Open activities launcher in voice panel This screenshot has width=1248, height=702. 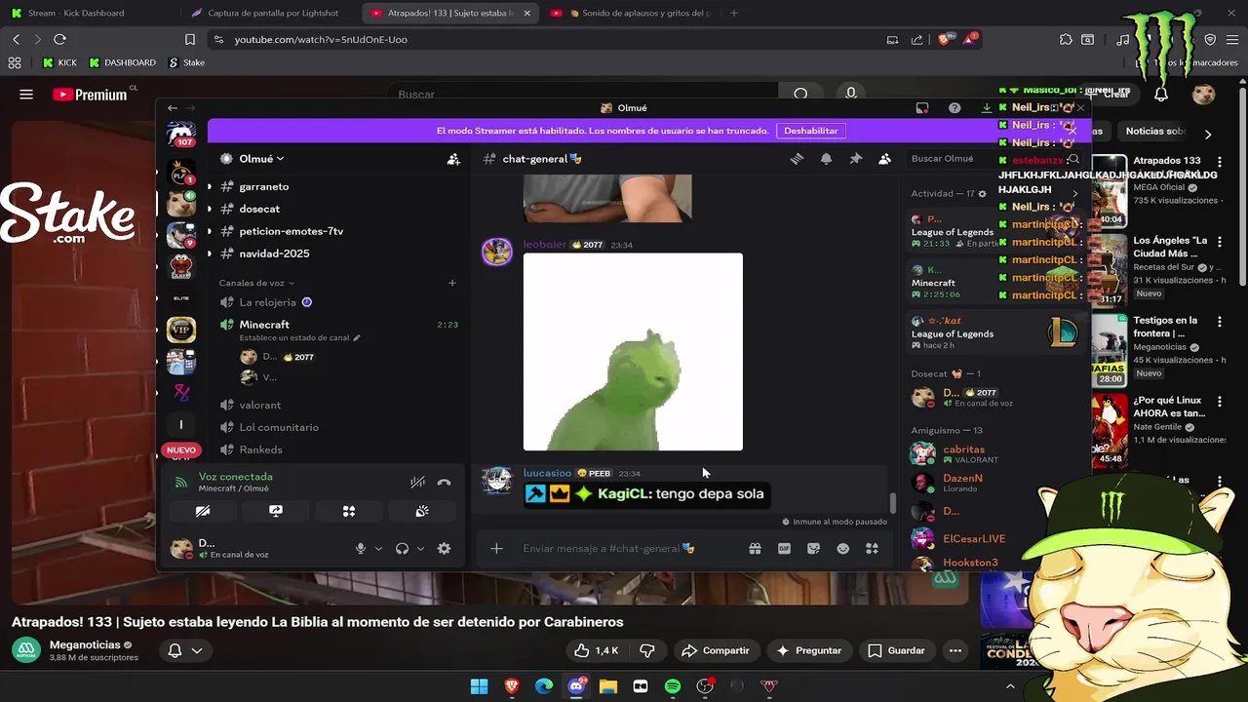349,511
